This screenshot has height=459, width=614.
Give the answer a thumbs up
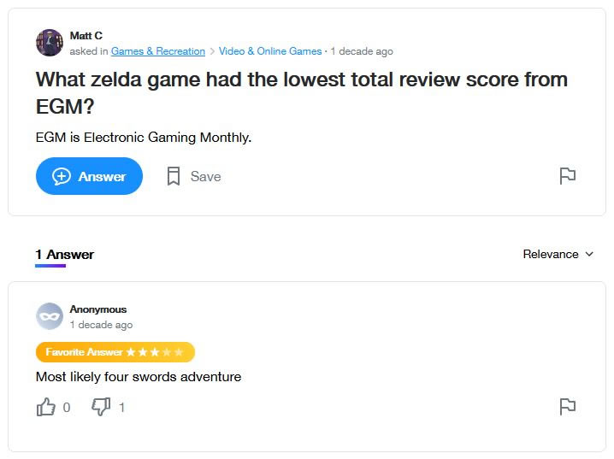tap(46, 407)
